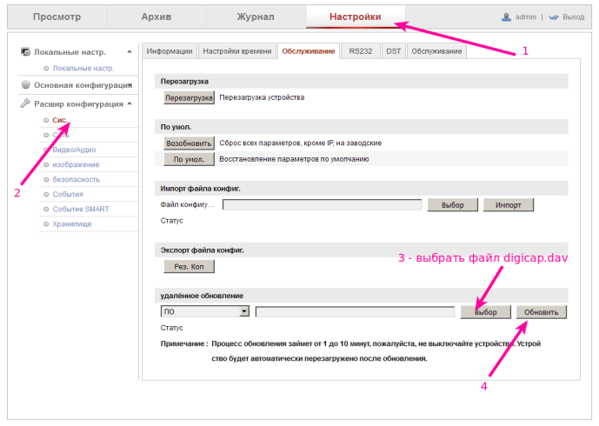Open the Архив top tab
599x426 pixels.
click(156, 17)
